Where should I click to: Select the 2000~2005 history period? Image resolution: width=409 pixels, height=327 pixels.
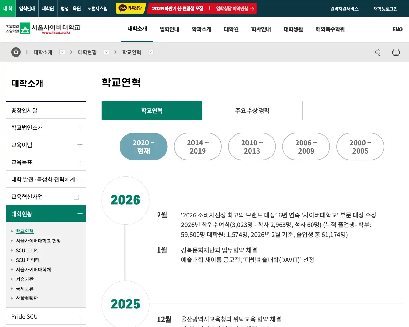360,147
